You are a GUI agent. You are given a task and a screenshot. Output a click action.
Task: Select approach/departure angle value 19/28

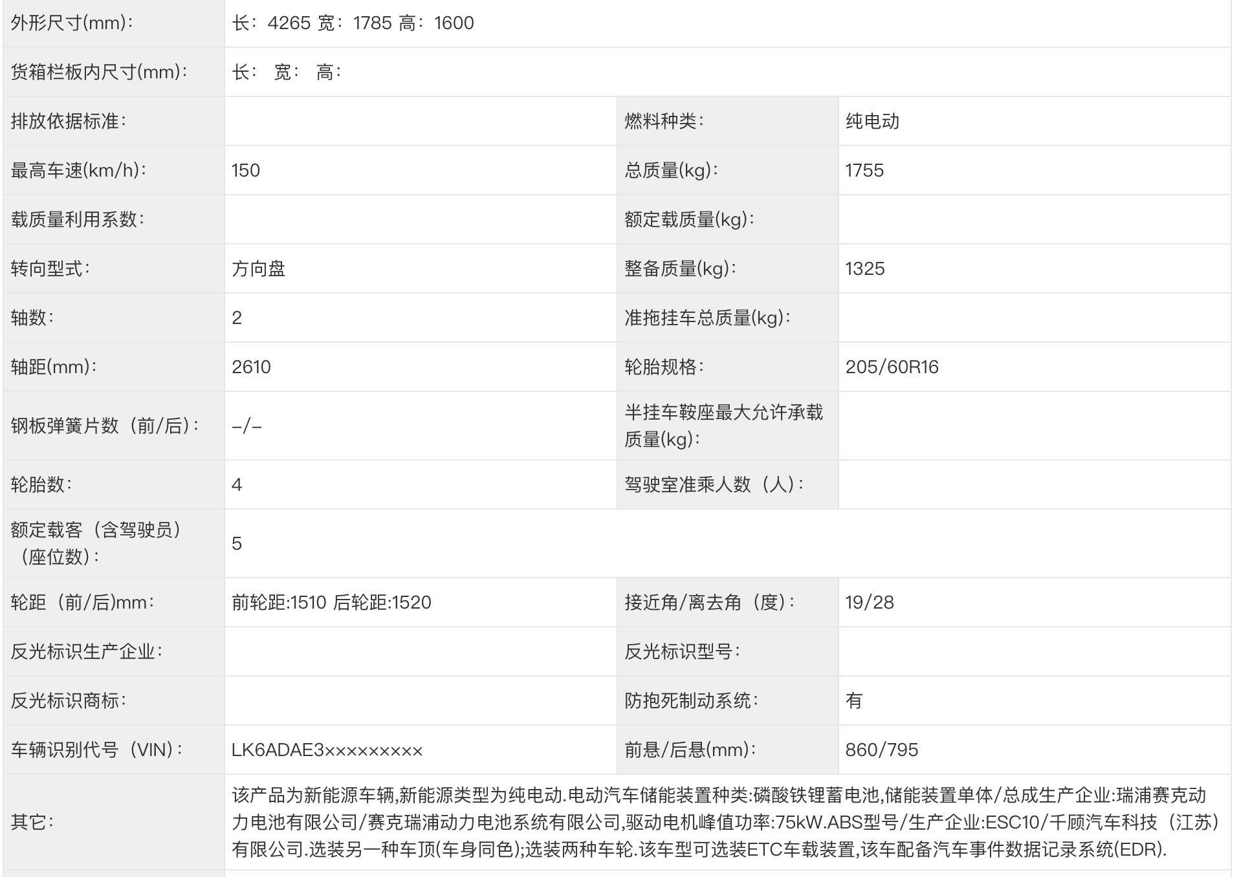click(x=869, y=602)
